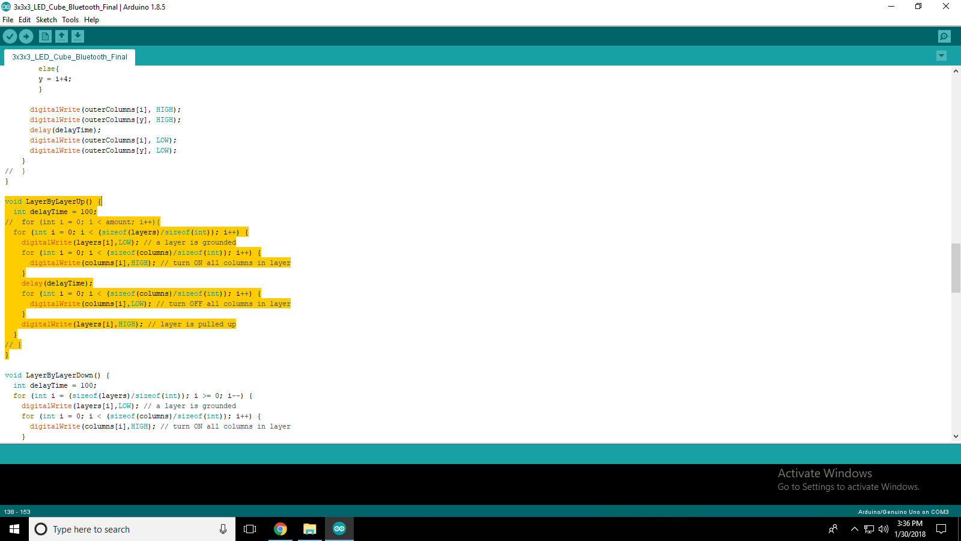This screenshot has height=541, width=961.
Task: Click the commented 'for amount' loop line
Action: coord(82,222)
